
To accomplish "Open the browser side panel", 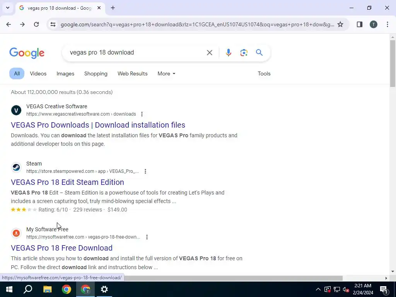I will pyautogui.click(x=360, y=24).
